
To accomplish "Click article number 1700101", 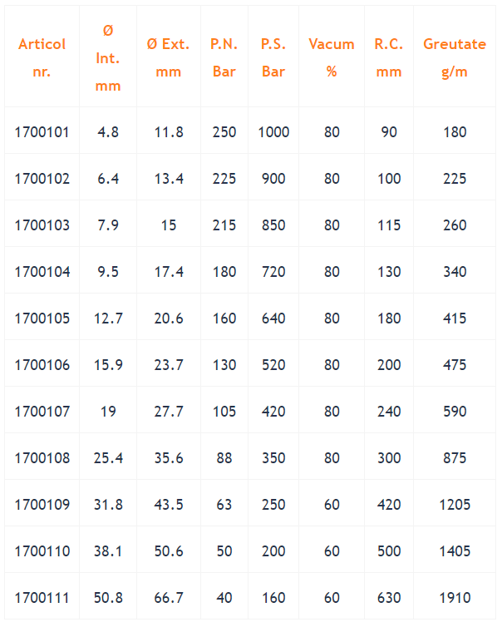I will (42, 132).
